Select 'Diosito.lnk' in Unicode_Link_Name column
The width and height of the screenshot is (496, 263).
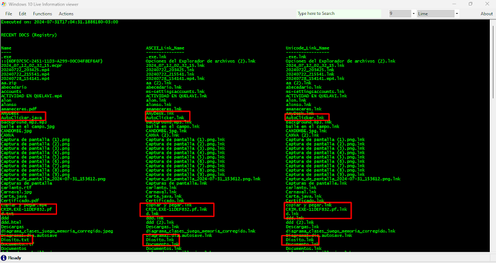pos(300,240)
